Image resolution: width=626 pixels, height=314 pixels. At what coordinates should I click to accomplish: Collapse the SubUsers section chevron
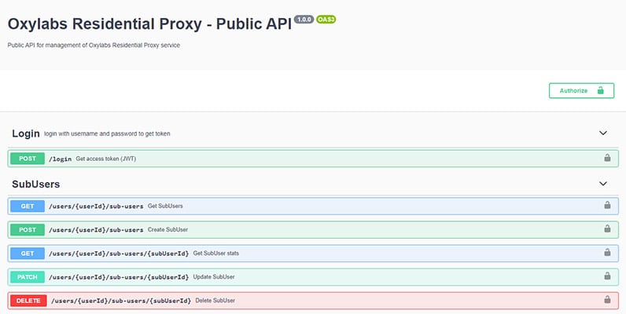coord(603,184)
